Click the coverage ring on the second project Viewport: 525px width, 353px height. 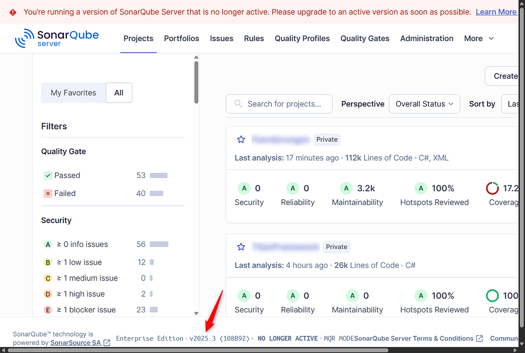[492, 295]
